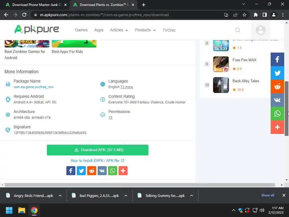Share via VK in the floating sidebar
Viewport: 289px width, 217px height.
pyautogui.click(x=277, y=100)
